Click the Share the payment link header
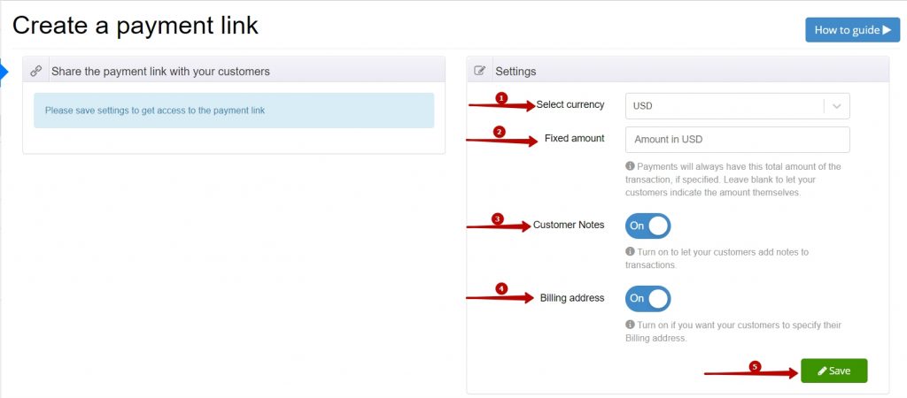This screenshot has width=907, height=398. point(234,70)
